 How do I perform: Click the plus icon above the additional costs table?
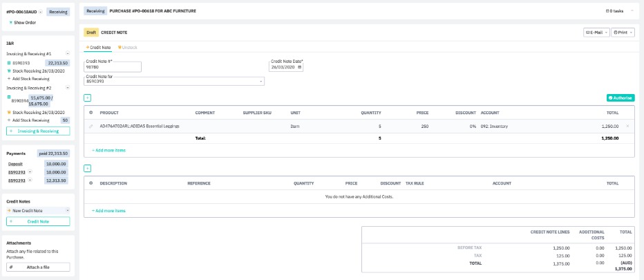pos(87,168)
